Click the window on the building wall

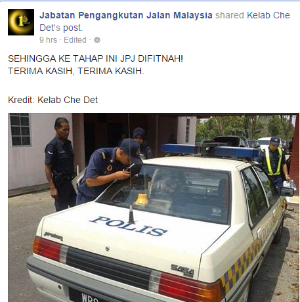click(x=20, y=129)
